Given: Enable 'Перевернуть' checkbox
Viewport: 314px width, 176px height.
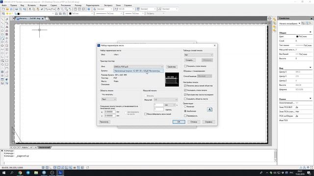Looking at the screenshot, I should click(x=185, y=116).
